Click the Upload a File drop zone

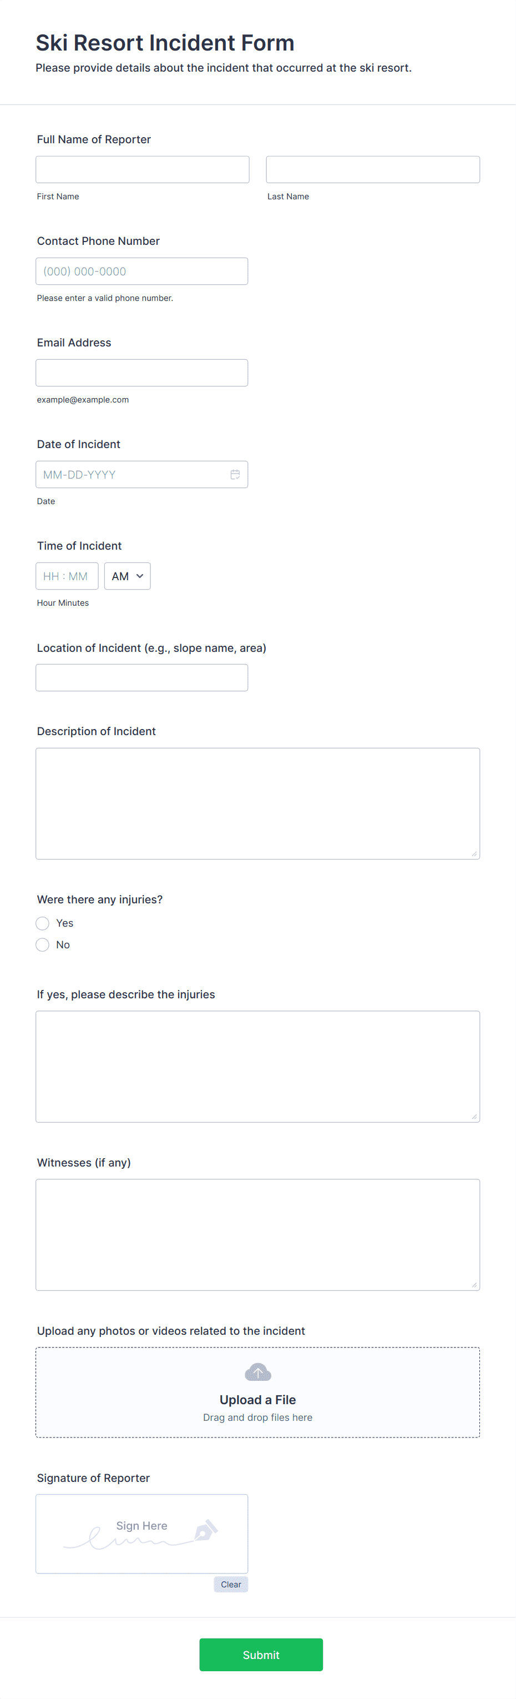(257, 1393)
